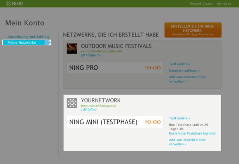Click the Testphase läuft in 29 Tagen text
The height and width of the screenshot is (164, 239).
tap(188, 127)
